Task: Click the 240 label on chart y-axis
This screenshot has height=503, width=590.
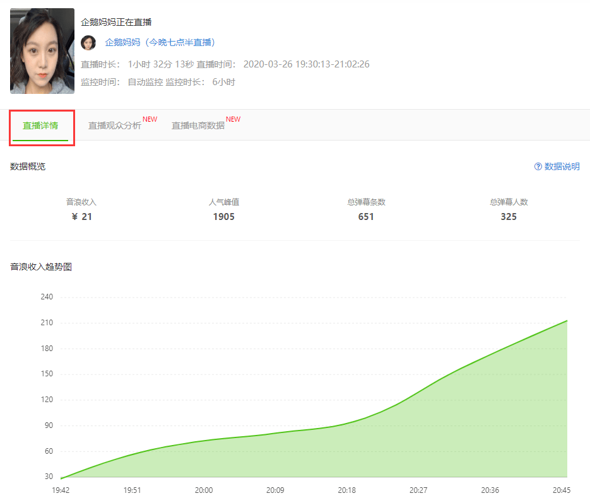Action: click(x=47, y=297)
